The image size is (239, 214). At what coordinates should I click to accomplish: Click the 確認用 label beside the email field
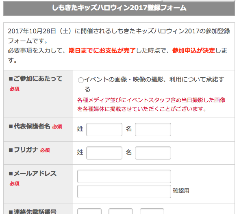(x=181, y=191)
